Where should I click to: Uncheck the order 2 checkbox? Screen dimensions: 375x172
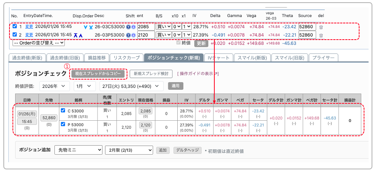14,35
